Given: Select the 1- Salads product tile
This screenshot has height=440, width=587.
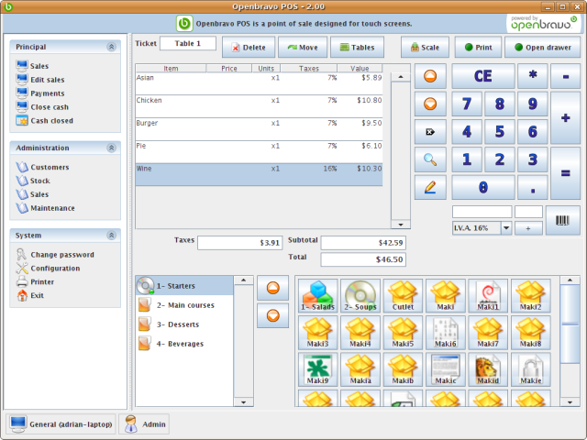Looking at the screenshot, I should click(318, 295).
